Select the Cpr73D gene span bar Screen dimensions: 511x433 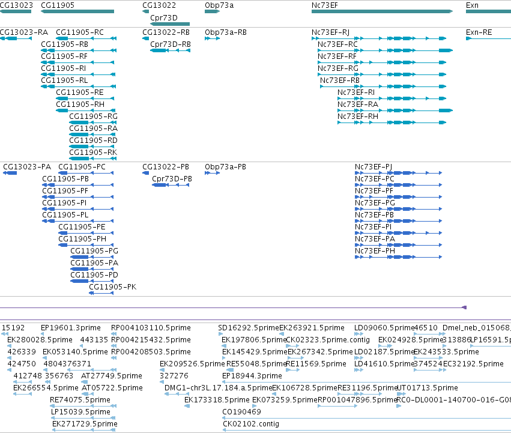(170, 24)
